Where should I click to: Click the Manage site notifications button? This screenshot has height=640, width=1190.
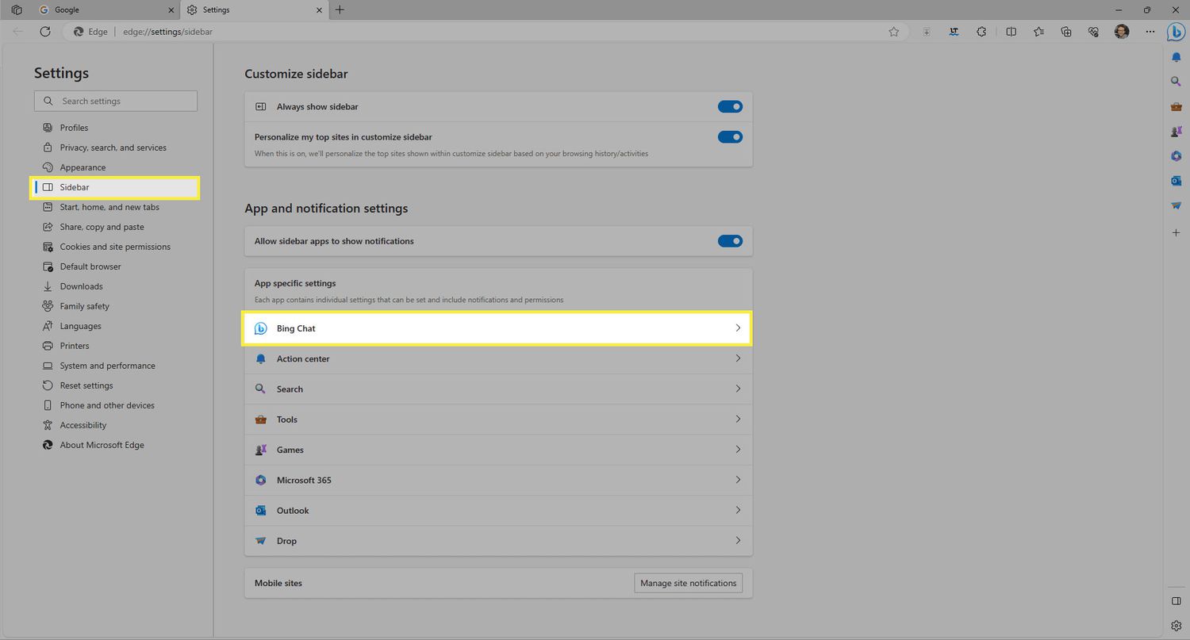coord(689,583)
